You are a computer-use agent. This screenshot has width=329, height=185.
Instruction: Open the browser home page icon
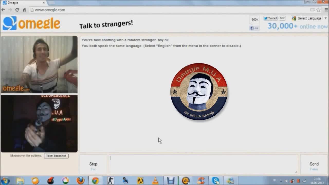tap(24, 10)
